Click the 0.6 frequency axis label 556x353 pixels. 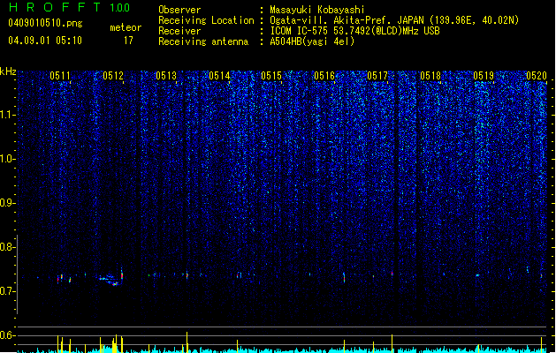tap(7, 335)
